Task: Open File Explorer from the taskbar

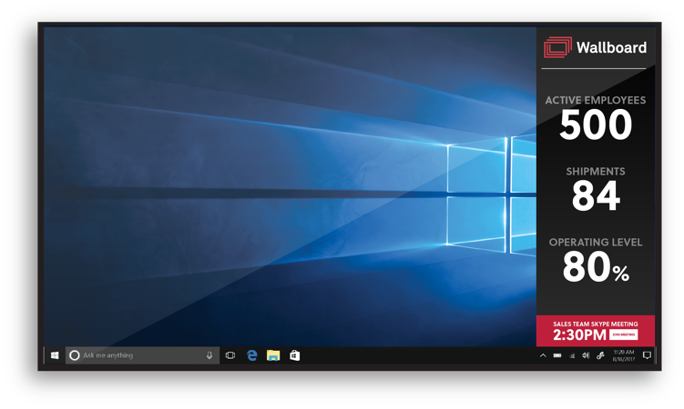Action: coord(273,355)
